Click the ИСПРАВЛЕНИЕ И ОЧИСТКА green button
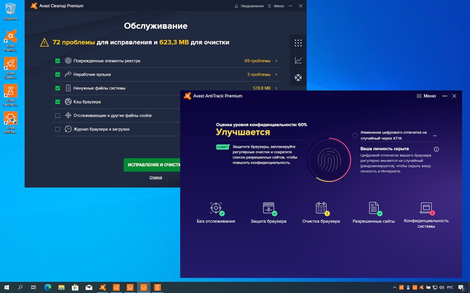Image resolution: width=470 pixels, height=293 pixels. click(x=152, y=165)
